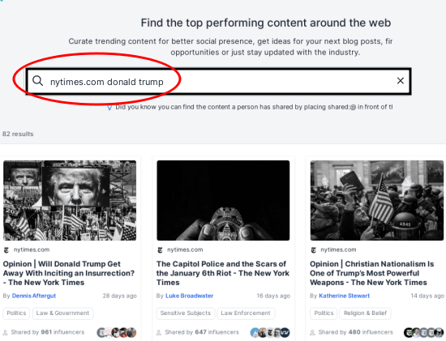Select the Law & Government tag
446x341 pixels.
[63, 313]
